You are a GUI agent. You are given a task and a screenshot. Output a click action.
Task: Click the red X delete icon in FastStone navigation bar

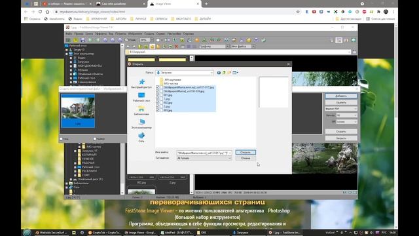pyautogui.click(x=176, y=47)
